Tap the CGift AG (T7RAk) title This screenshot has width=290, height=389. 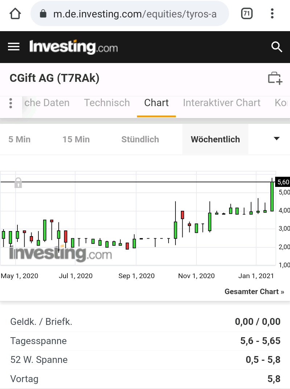54,78
